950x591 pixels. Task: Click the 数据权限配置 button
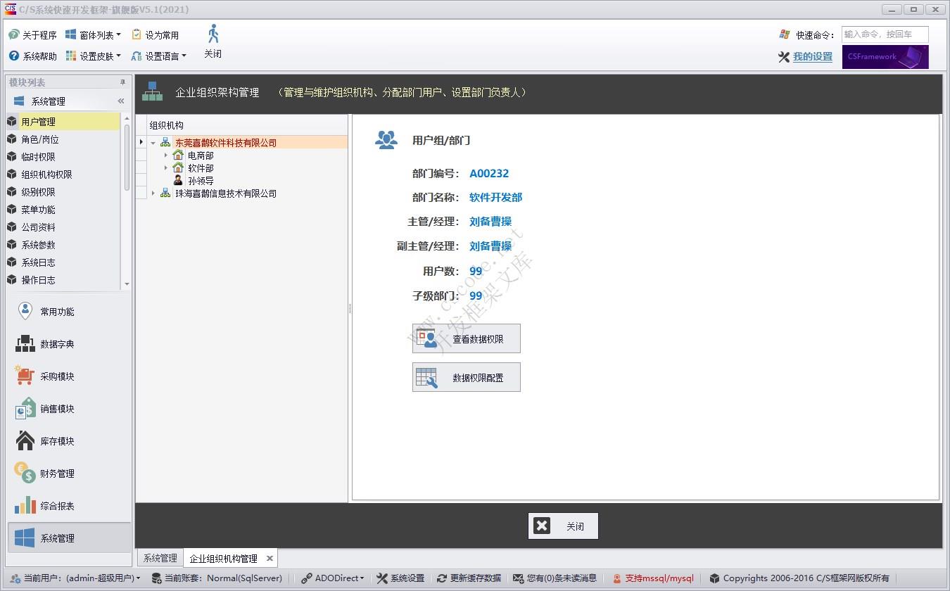click(467, 376)
